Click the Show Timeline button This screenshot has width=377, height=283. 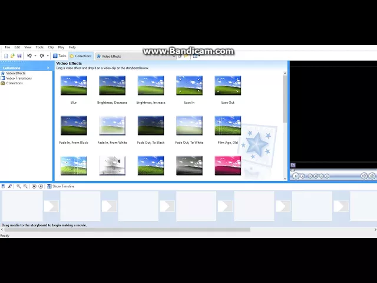point(61,186)
